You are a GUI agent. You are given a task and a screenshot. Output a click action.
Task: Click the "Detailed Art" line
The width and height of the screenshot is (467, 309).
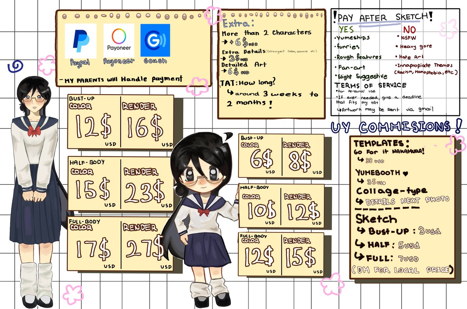pos(244,65)
